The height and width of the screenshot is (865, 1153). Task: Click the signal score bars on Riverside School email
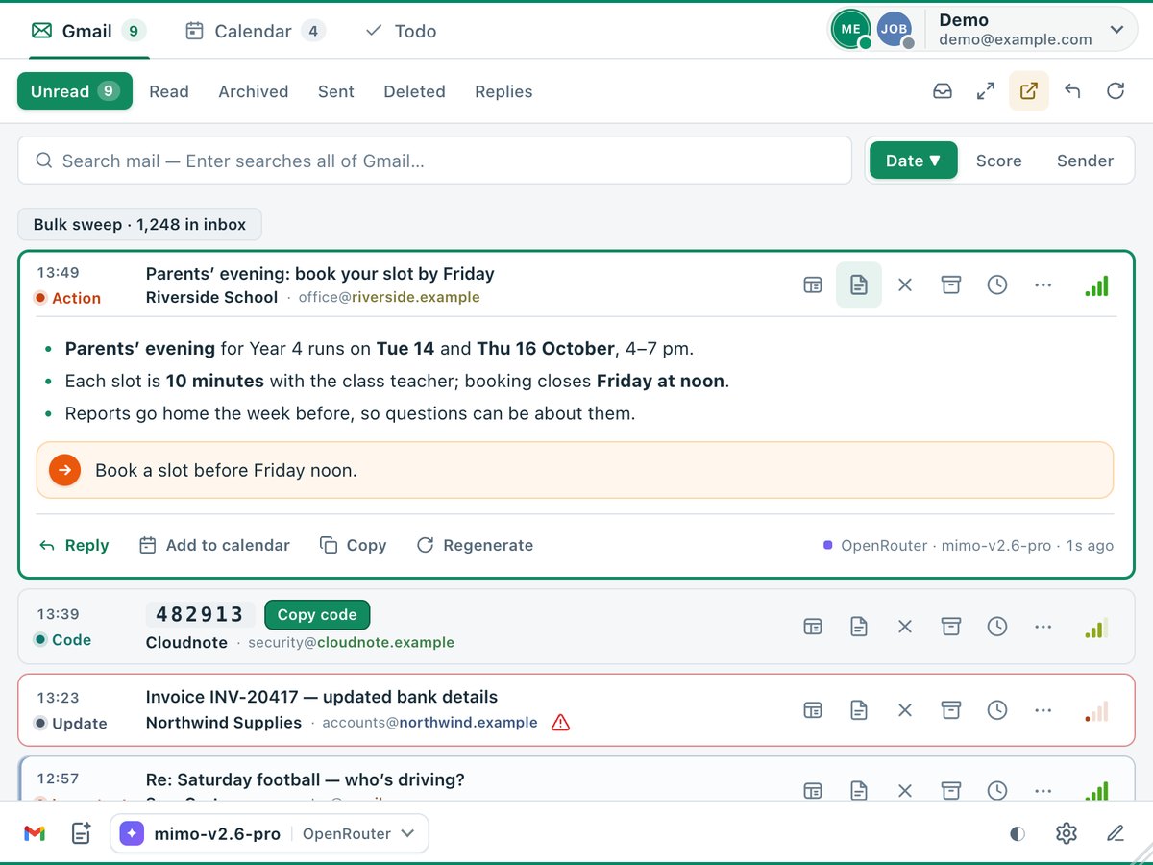coord(1096,285)
